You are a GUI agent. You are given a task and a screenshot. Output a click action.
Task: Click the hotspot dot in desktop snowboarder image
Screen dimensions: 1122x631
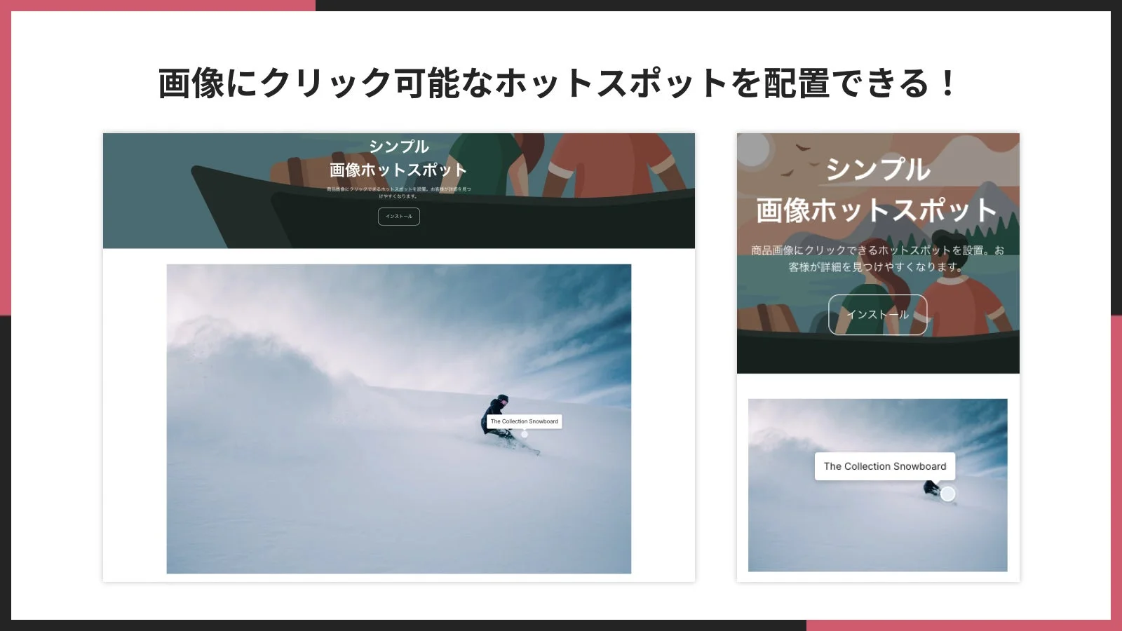[x=525, y=435]
